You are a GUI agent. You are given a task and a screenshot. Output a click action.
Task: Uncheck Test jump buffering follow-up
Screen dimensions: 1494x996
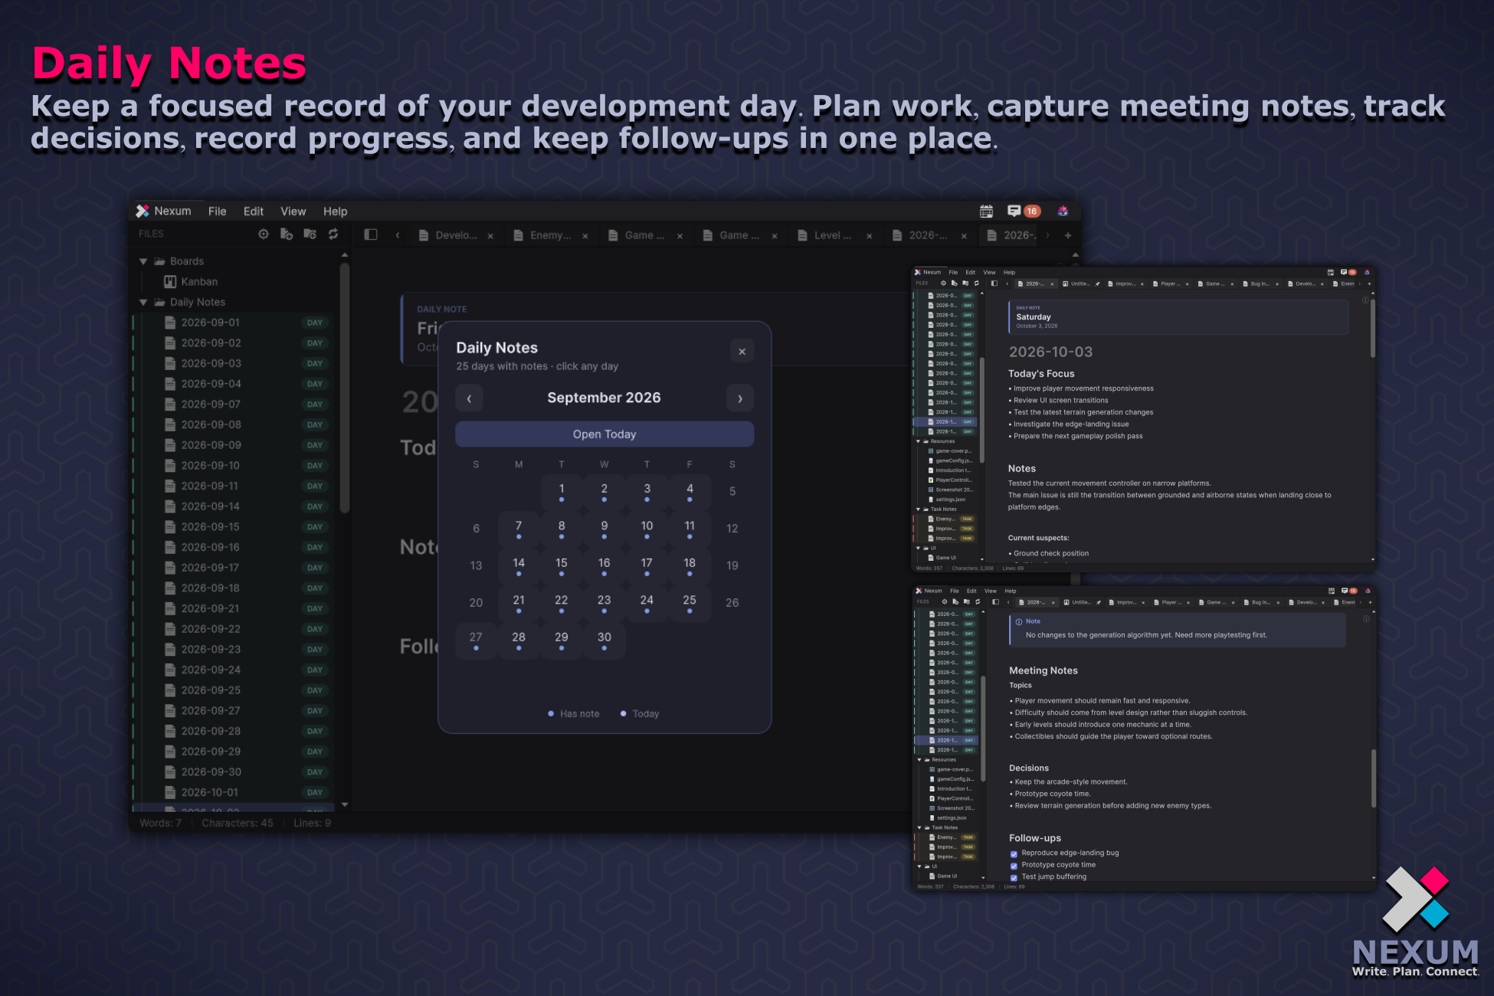click(x=1014, y=877)
